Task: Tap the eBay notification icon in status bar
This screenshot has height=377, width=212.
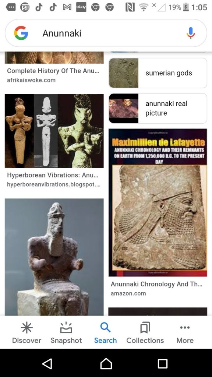Action: [81, 7]
